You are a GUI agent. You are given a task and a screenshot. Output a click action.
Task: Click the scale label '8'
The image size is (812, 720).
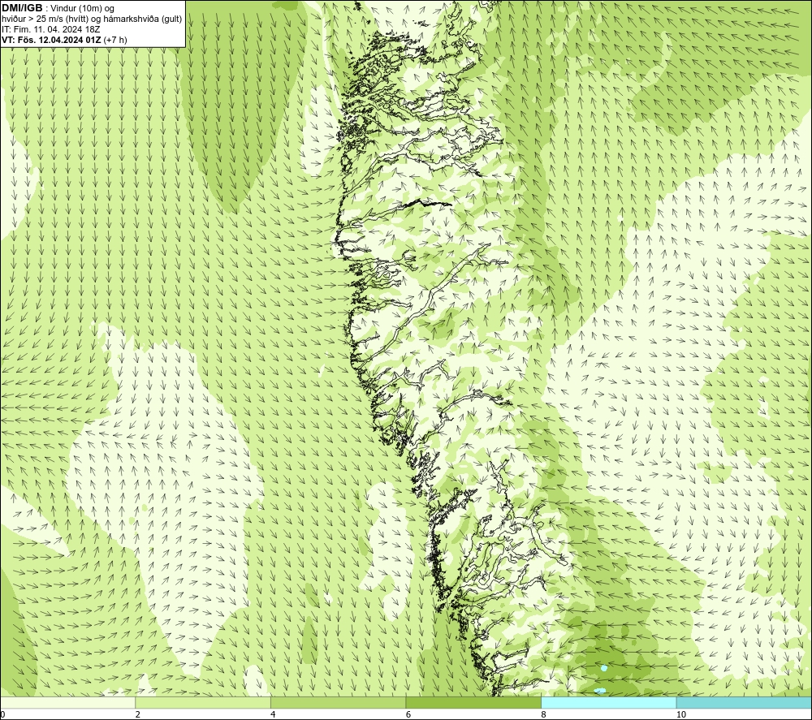click(544, 715)
